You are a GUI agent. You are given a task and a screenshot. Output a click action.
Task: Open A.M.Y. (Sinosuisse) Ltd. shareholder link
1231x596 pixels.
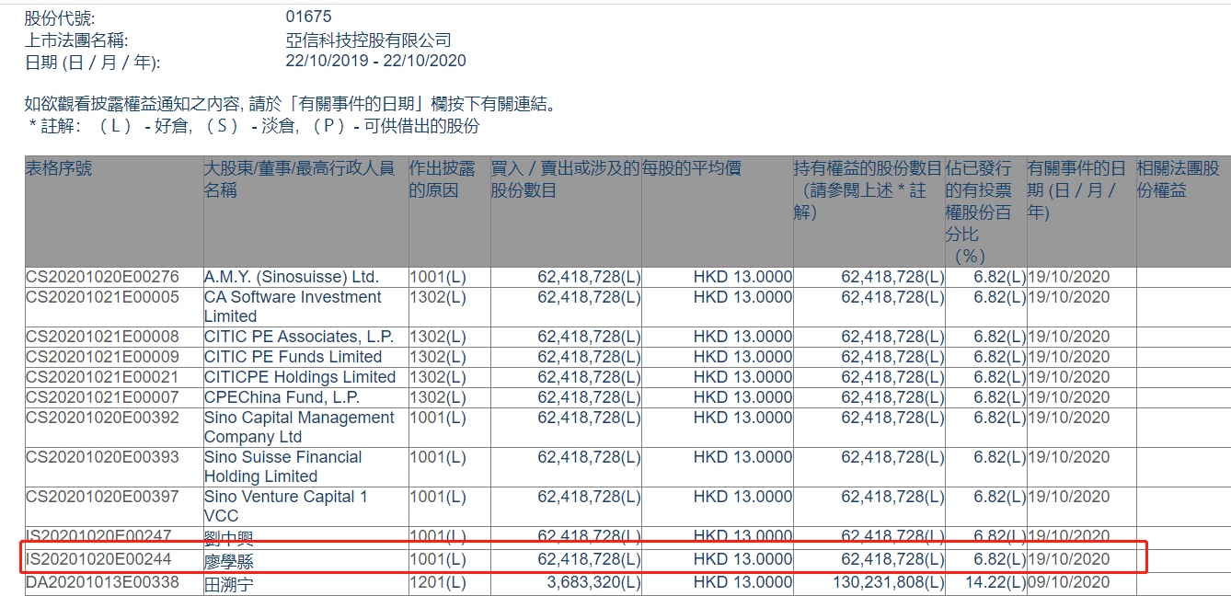pyautogui.click(x=292, y=277)
